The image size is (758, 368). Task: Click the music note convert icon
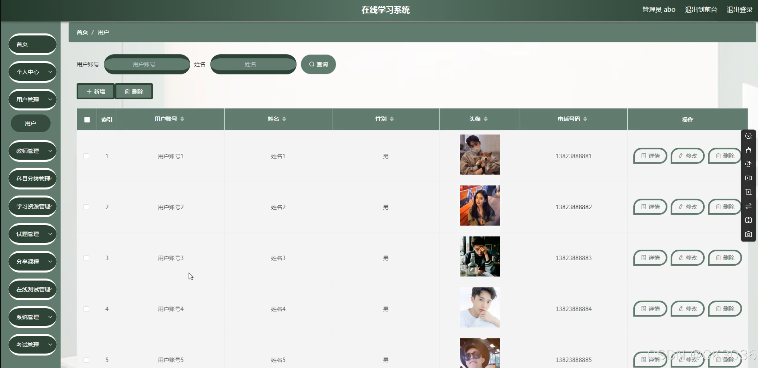point(748,164)
